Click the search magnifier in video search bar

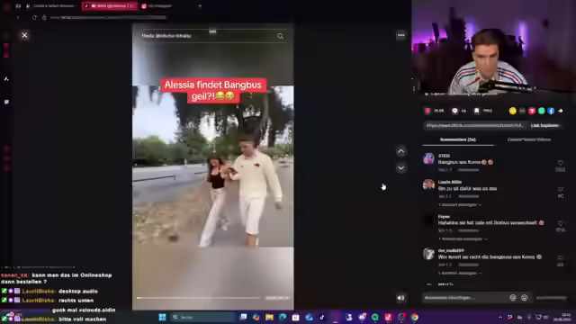(x=280, y=36)
